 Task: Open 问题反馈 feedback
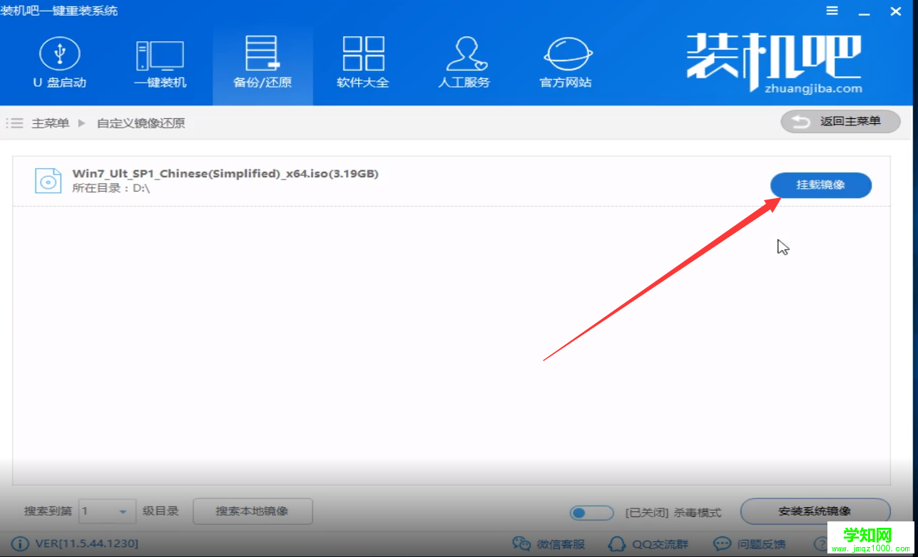[x=750, y=544]
